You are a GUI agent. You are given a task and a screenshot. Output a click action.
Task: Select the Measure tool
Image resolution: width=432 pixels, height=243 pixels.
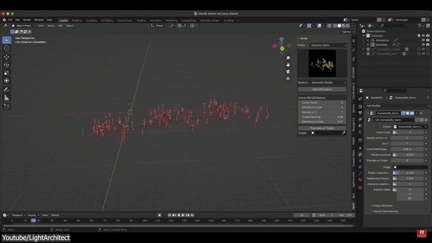7,98
